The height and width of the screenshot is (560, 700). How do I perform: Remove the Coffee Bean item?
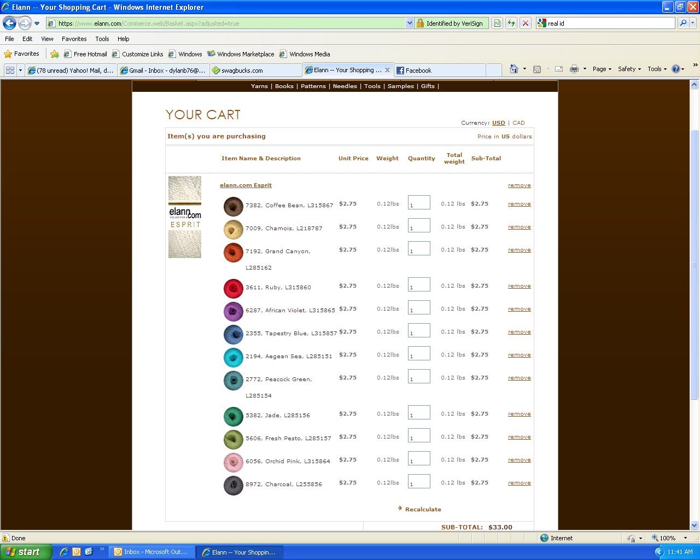pyautogui.click(x=519, y=204)
